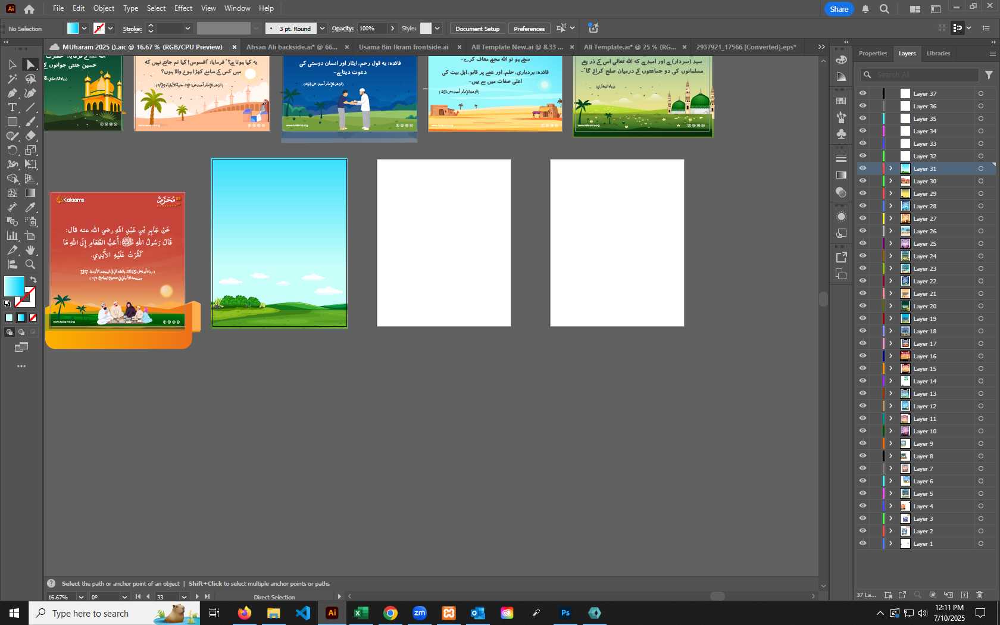
Task: Open the stroke weight dropdown
Action: click(187, 28)
